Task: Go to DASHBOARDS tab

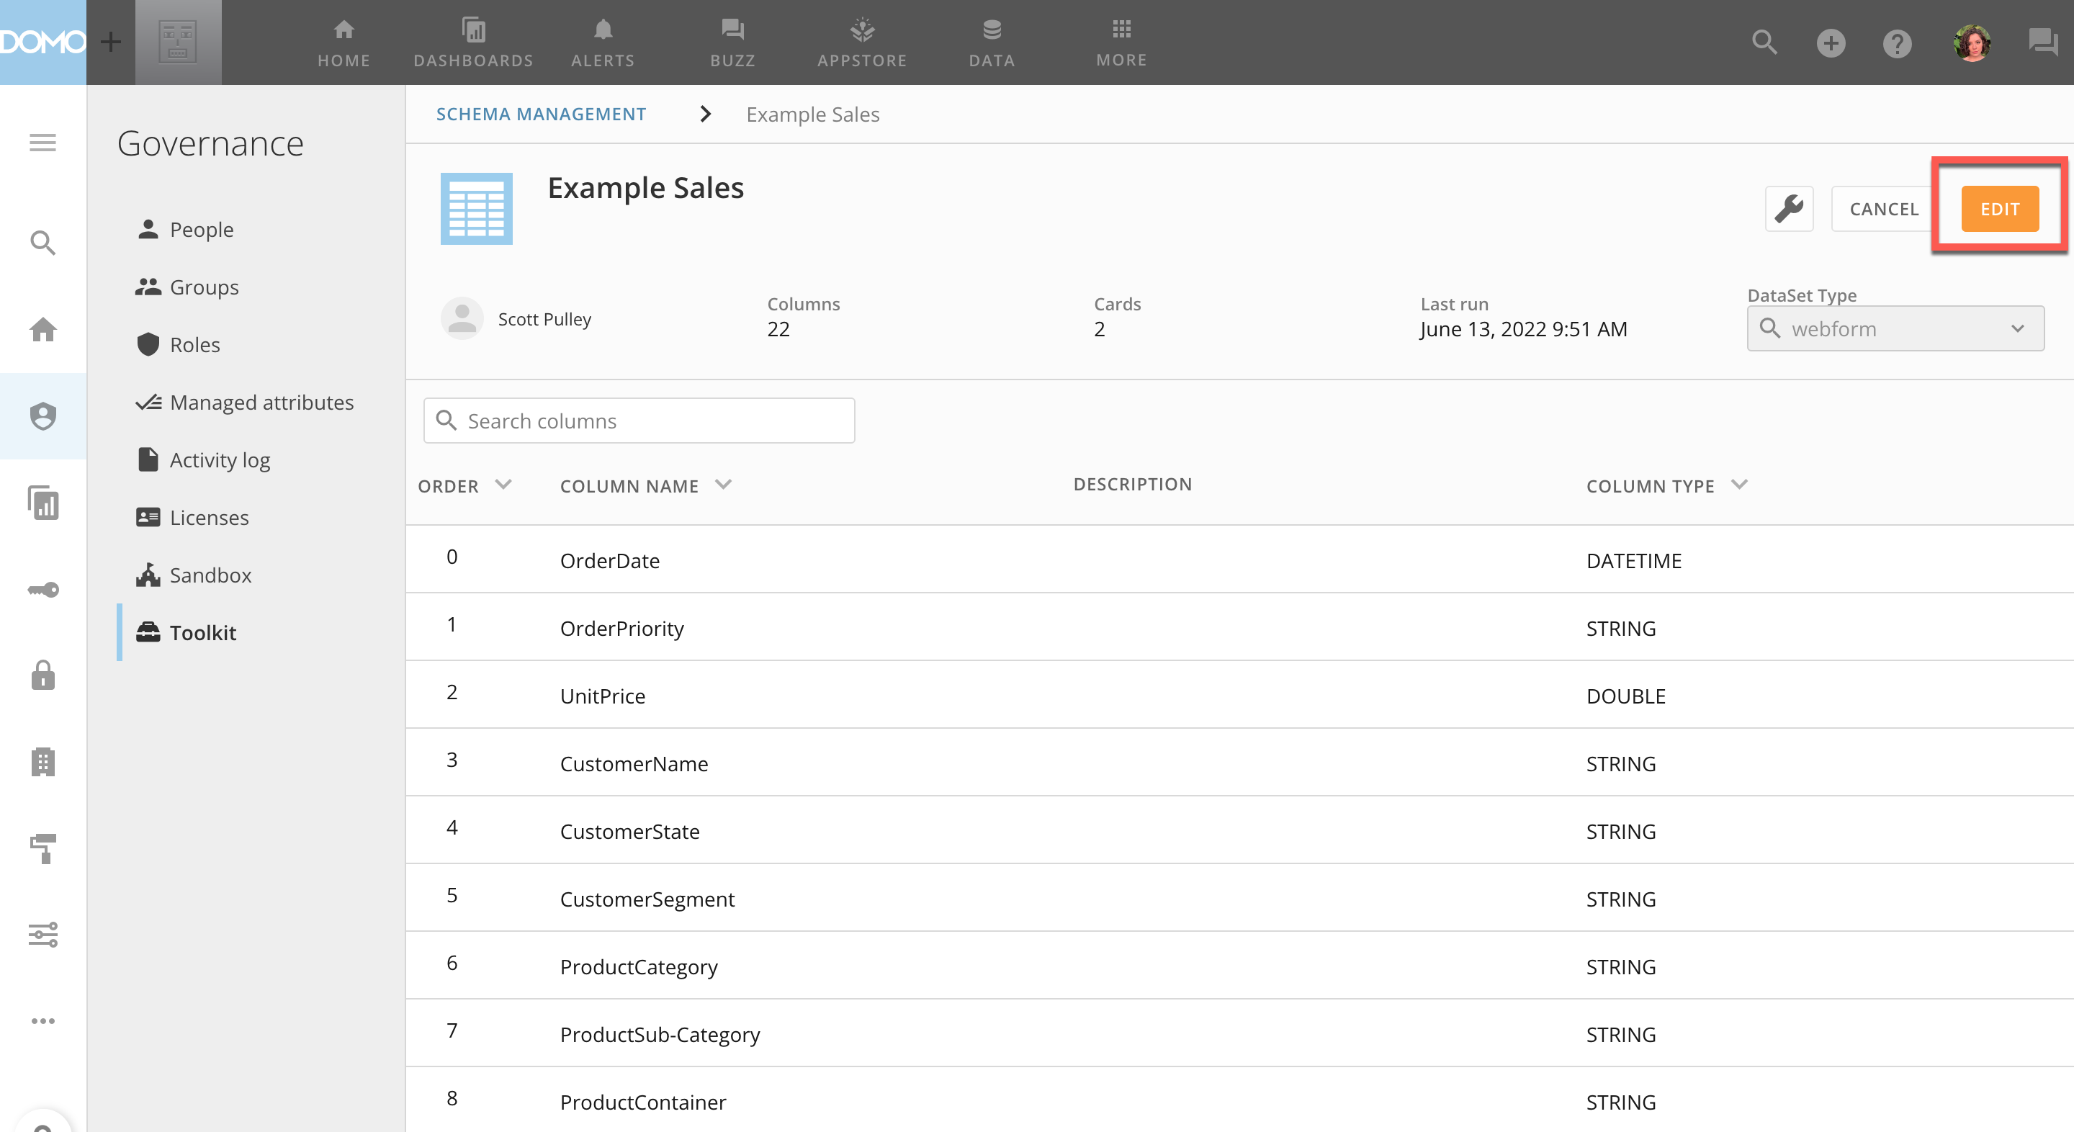Action: [x=473, y=42]
